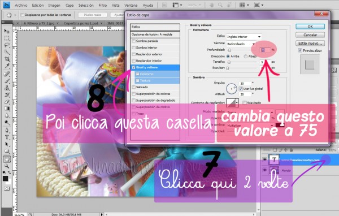Select the Type tool in toolbox
This screenshot has height=216, width=339.
click(7, 137)
